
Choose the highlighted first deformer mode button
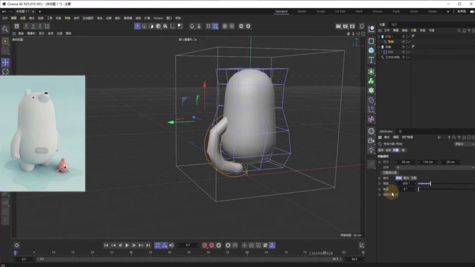click(x=398, y=178)
